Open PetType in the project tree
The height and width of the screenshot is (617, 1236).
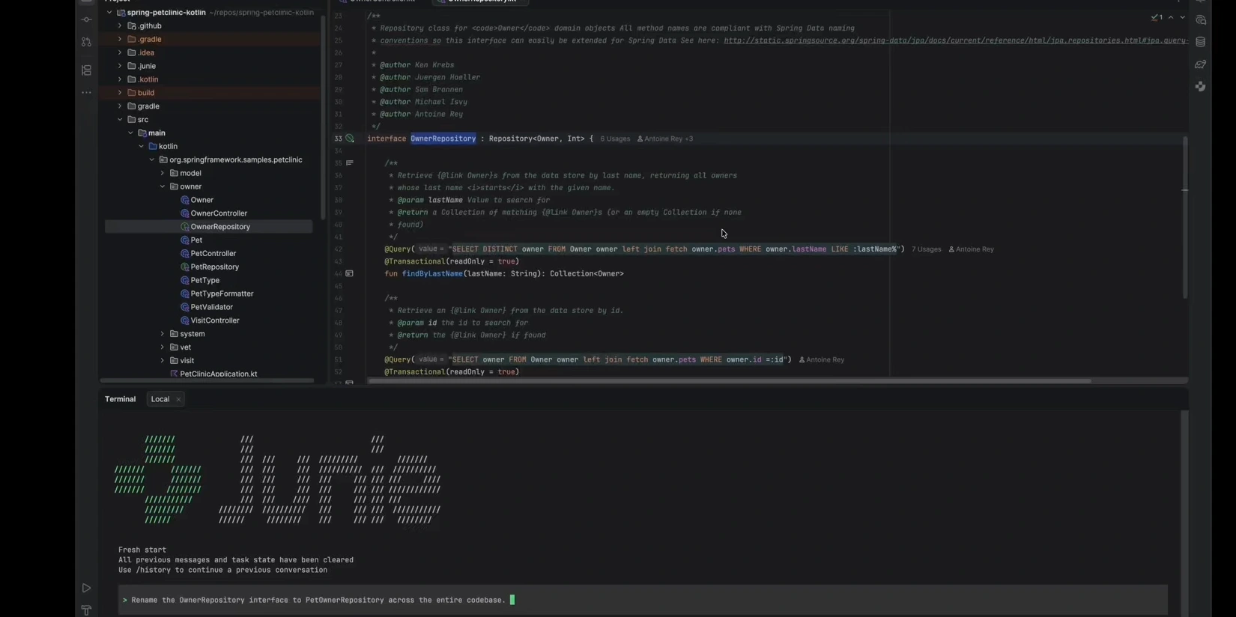(x=205, y=281)
